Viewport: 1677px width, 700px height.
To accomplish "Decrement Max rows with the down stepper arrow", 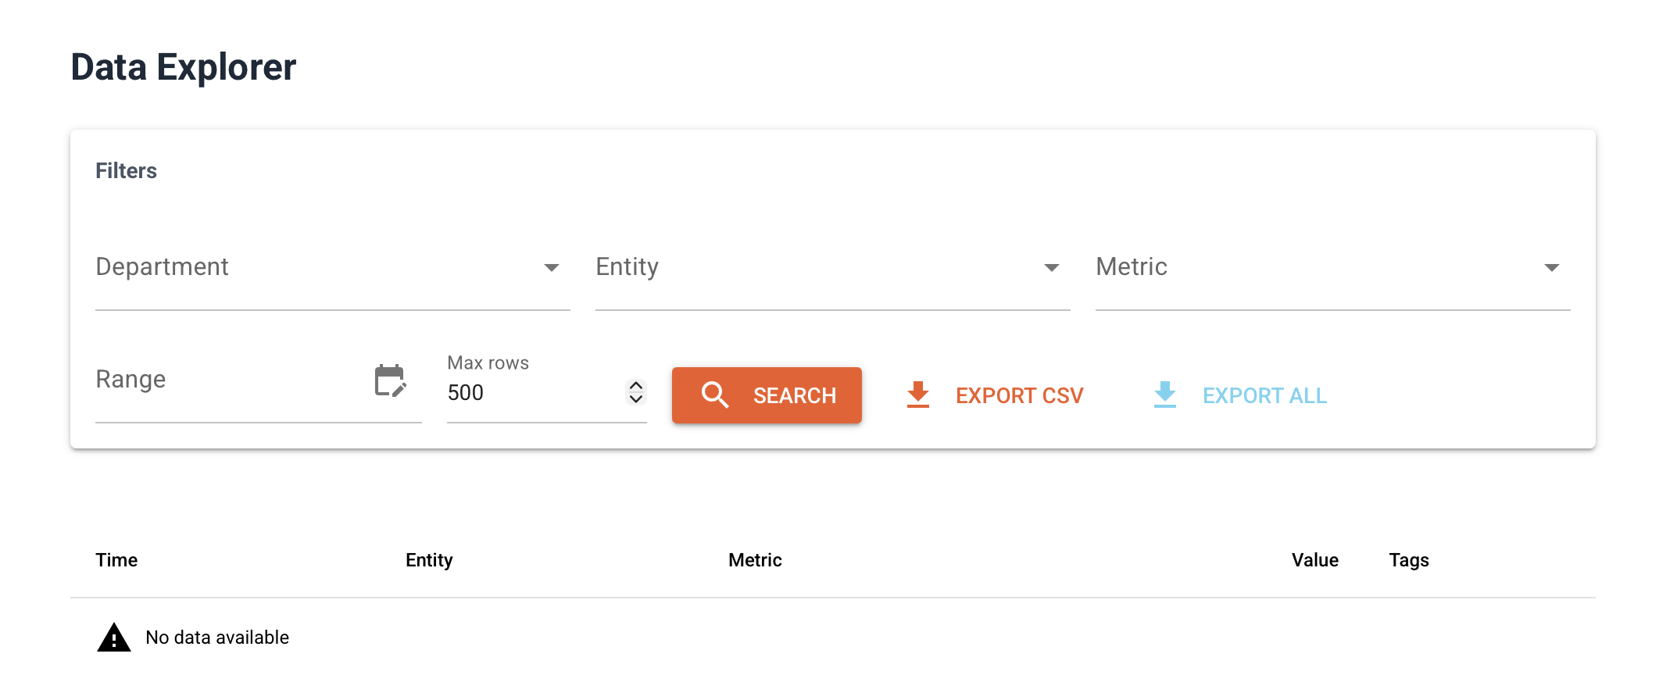I will point(635,400).
